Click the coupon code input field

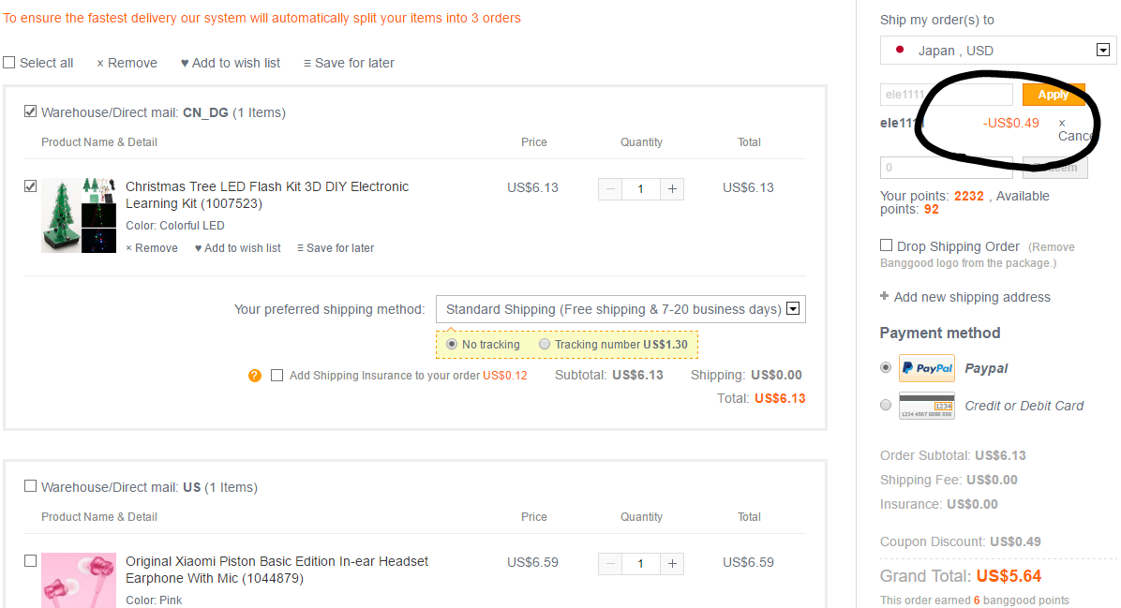(947, 95)
